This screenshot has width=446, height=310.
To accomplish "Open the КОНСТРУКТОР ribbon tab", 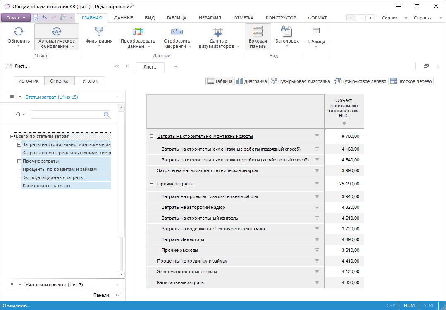I will coord(281,18).
